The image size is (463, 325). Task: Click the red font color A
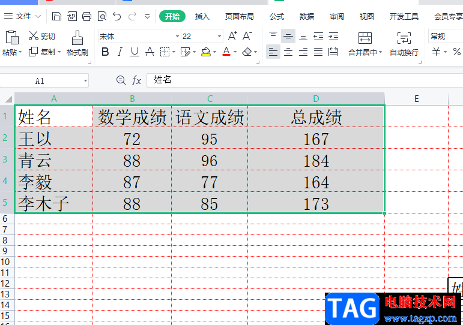coord(226,52)
